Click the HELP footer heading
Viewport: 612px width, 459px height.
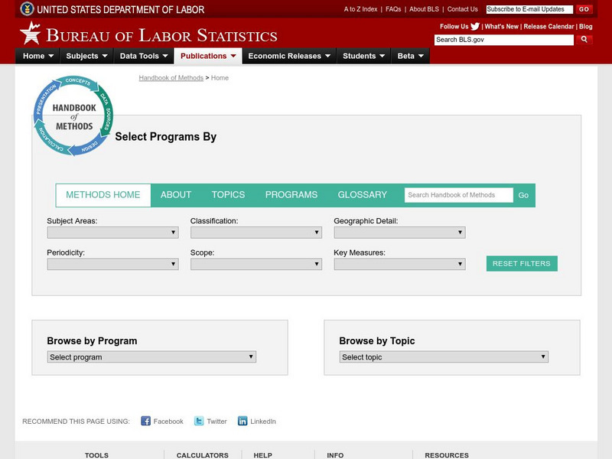pyautogui.click(x=262, y=455)
